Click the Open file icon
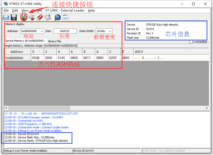This screenshot has height=155, width=213. tap(6, 17)
